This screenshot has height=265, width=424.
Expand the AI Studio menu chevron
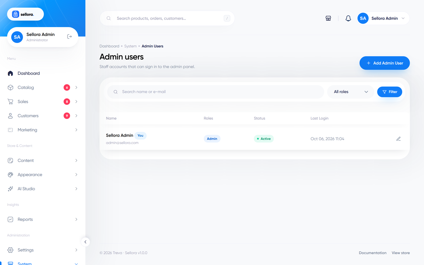(76, 189)
